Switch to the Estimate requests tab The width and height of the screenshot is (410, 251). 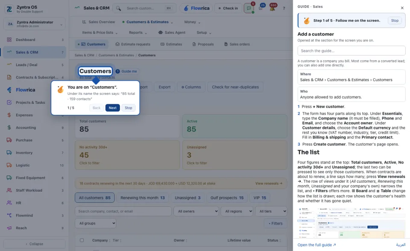point(133,44)
